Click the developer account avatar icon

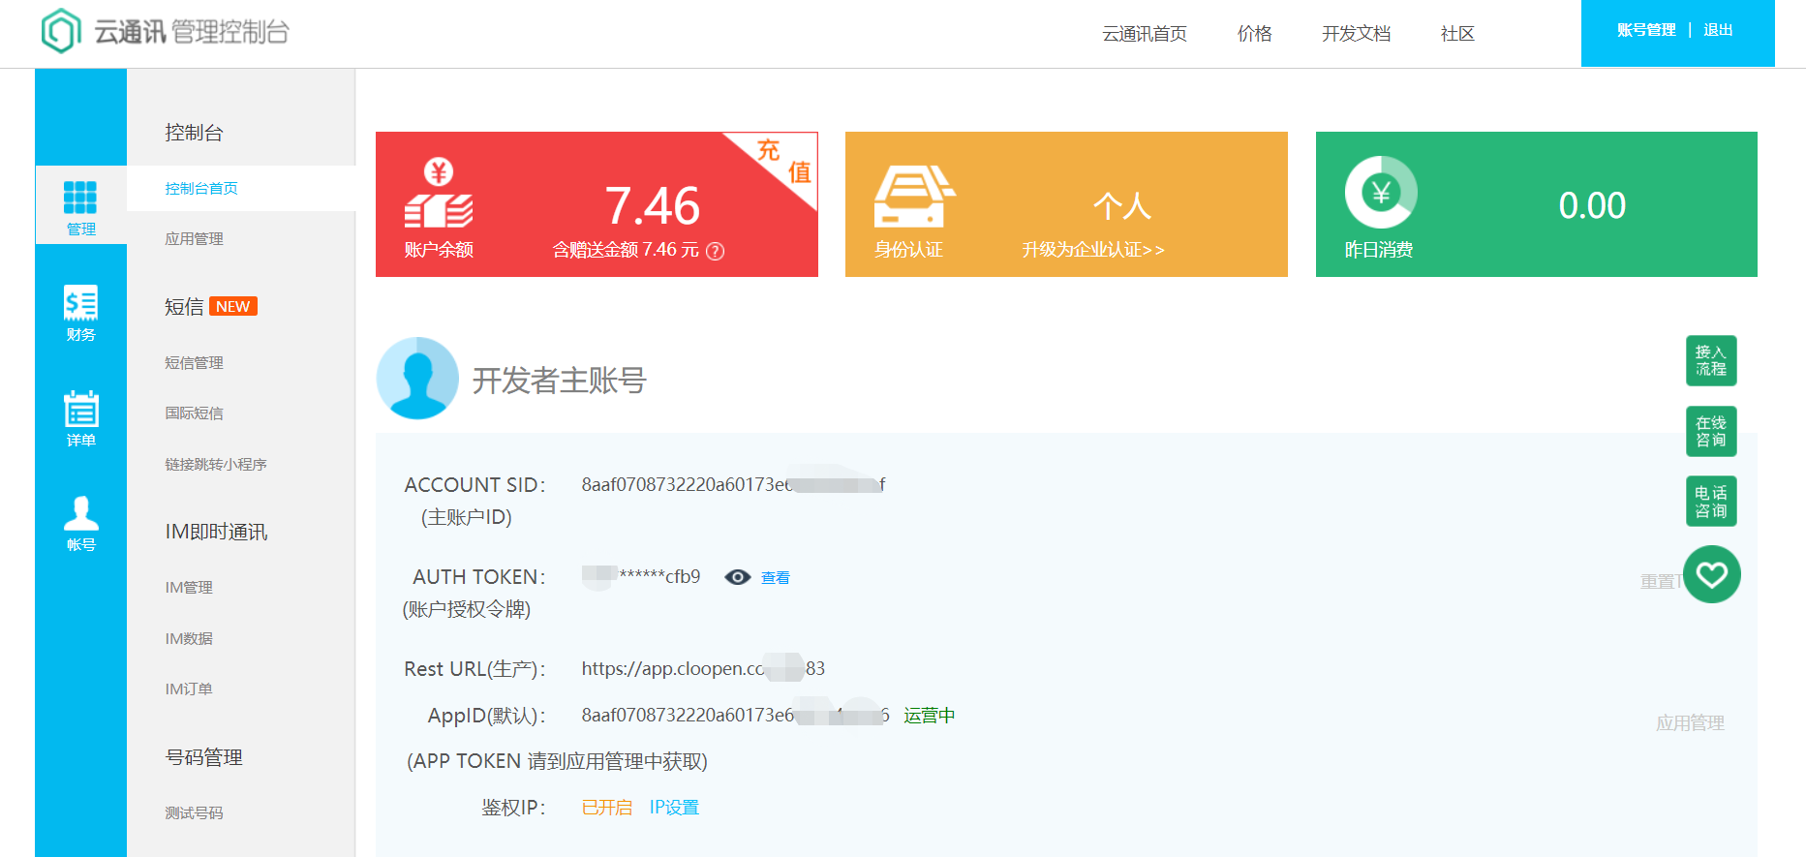[x=417, y=378]
